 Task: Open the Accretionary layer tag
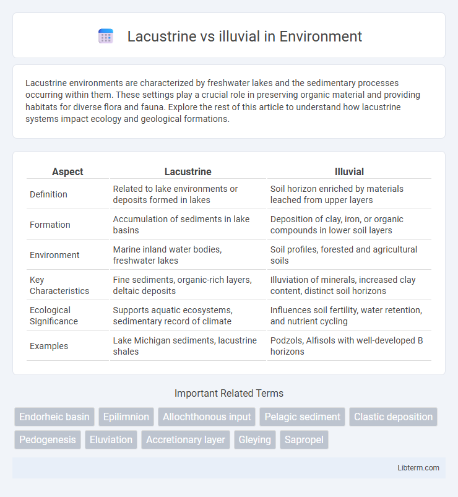tap(186, 439)
